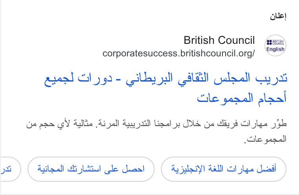Click the final description word المجموعات

point(266,139)
